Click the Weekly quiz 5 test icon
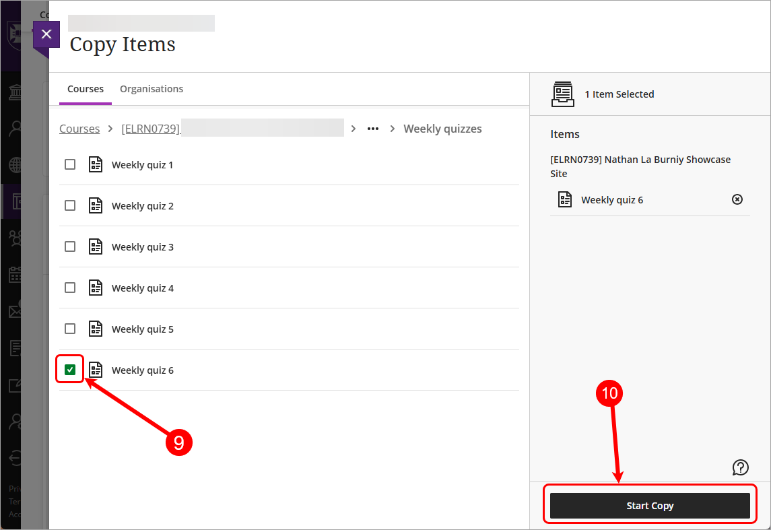 click(x=96, y=329)
